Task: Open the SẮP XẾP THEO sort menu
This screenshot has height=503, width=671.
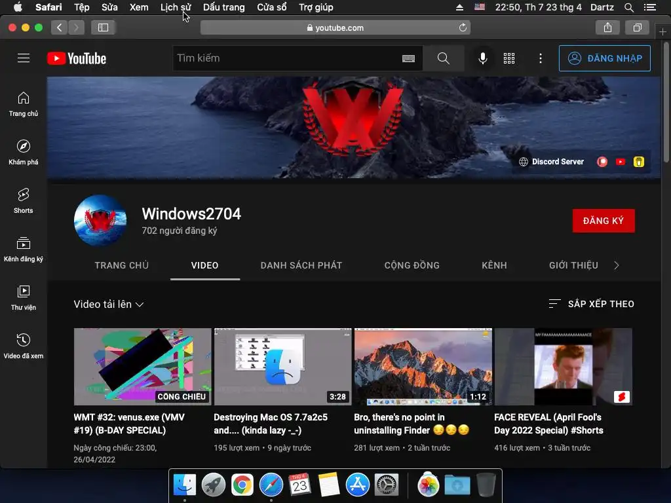Action: (592, 304)
